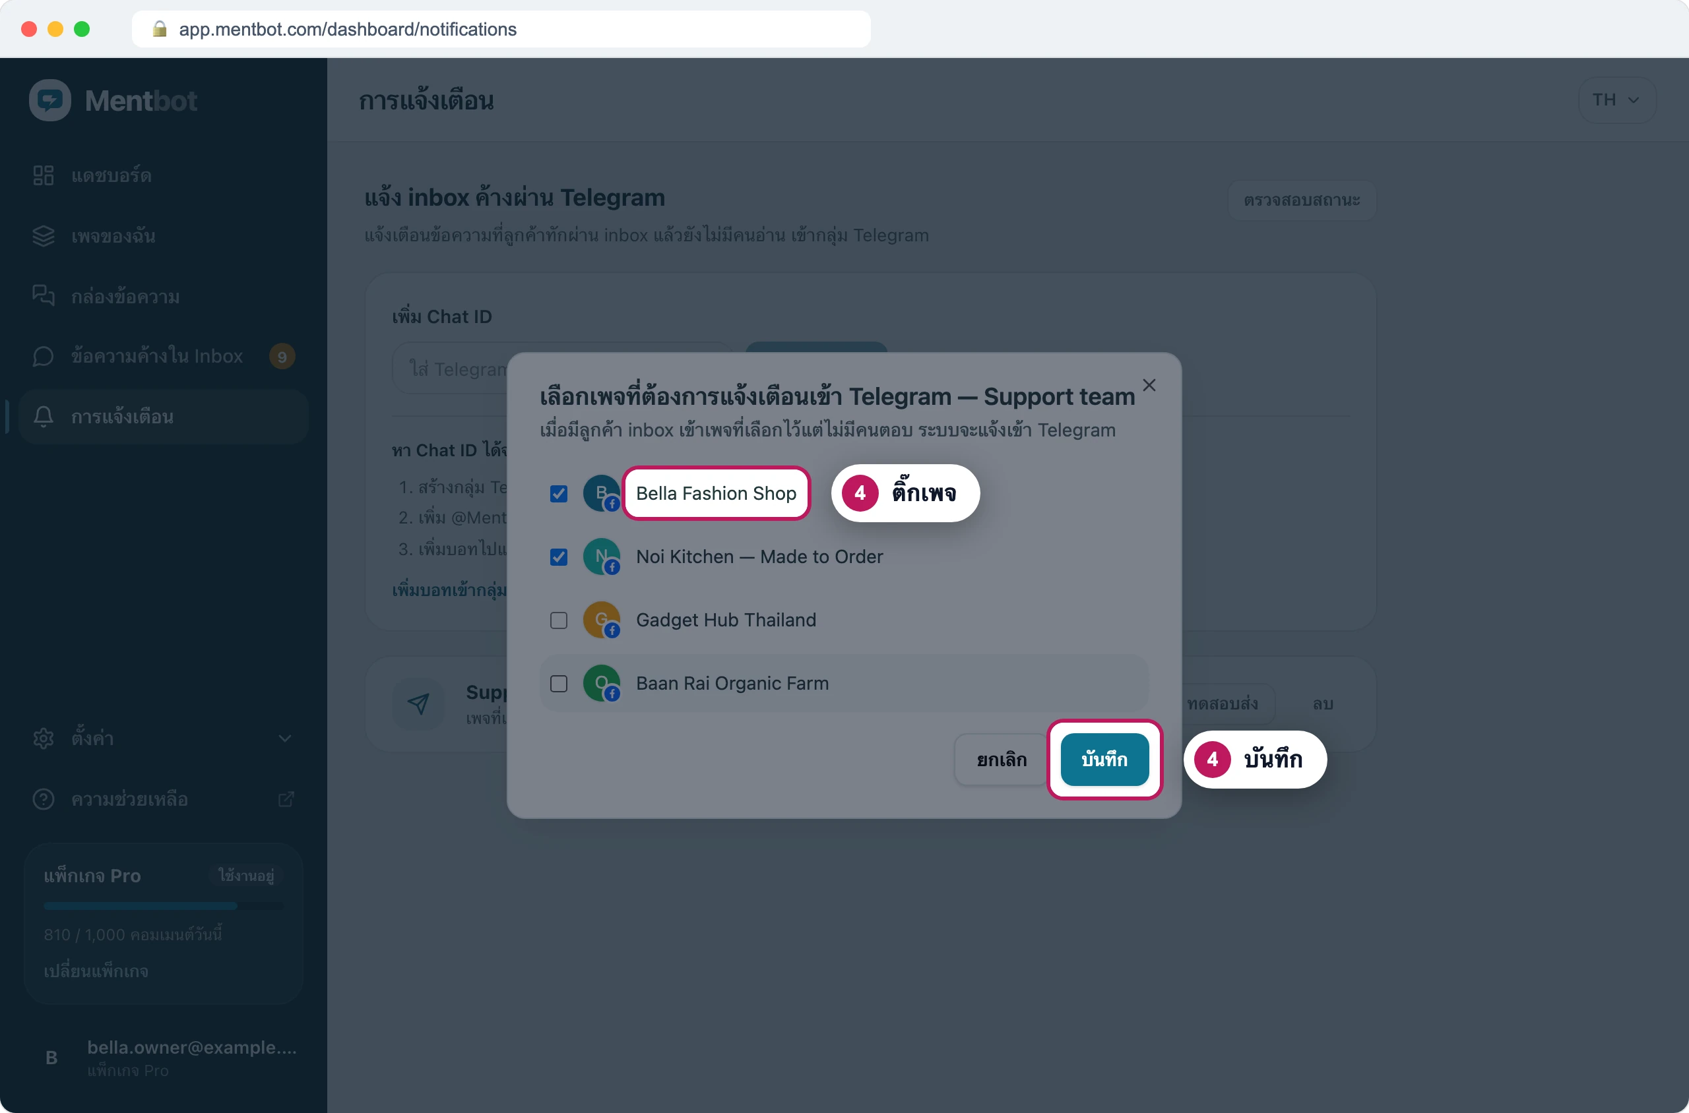Click the บันทึก save button
The image size is (1689, 1113).
point(1104,760)
